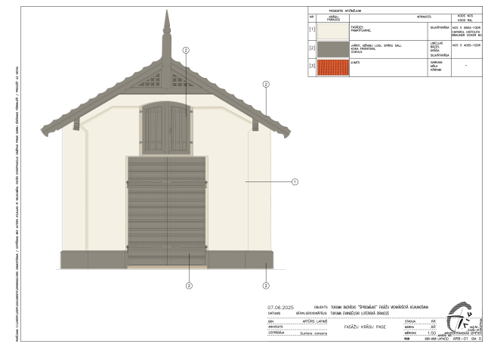Viewport: 491px width, 347px height.
Task: Click the lattice vent in the gable
Action: pyautogui.click(x=167, y=79)
